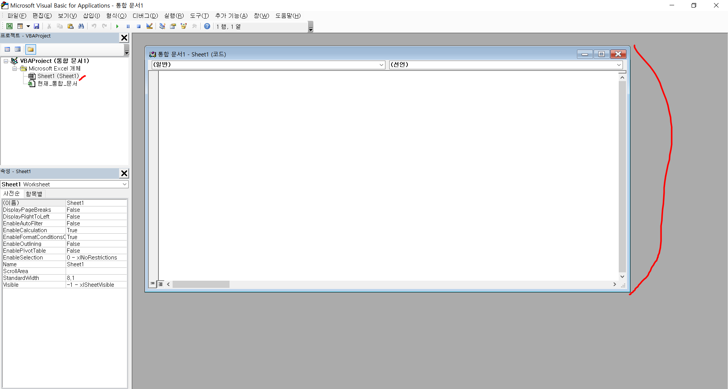Click the Paste clipboard icon
The height and width of the screenshot is (389, 728).
click(70, 26)
